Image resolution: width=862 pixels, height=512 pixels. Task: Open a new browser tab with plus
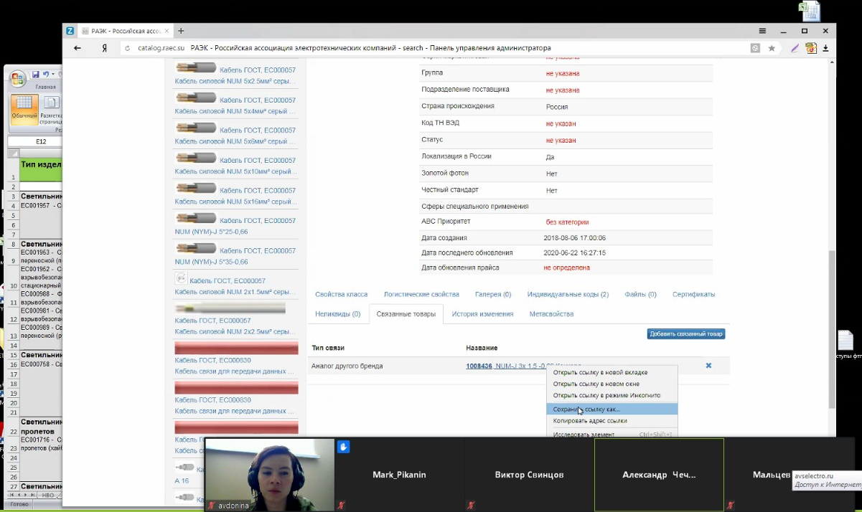click(181, 31)
